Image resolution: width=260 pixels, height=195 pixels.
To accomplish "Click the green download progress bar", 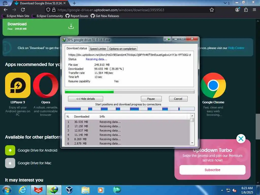I will coord(129,91).
